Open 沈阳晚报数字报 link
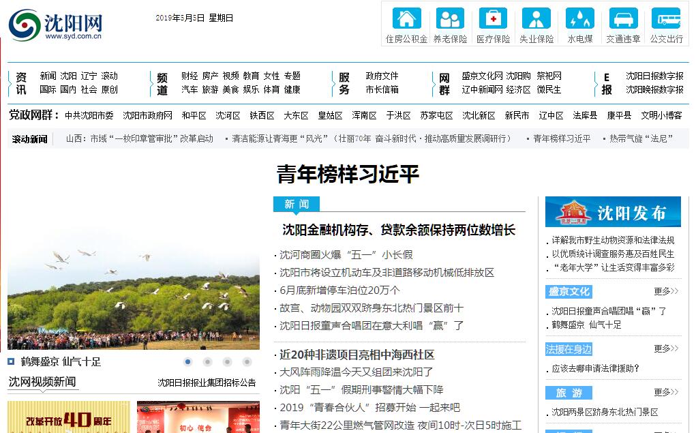Image resolution: width=696 pixels, height=433 pixels. [654, 90]
